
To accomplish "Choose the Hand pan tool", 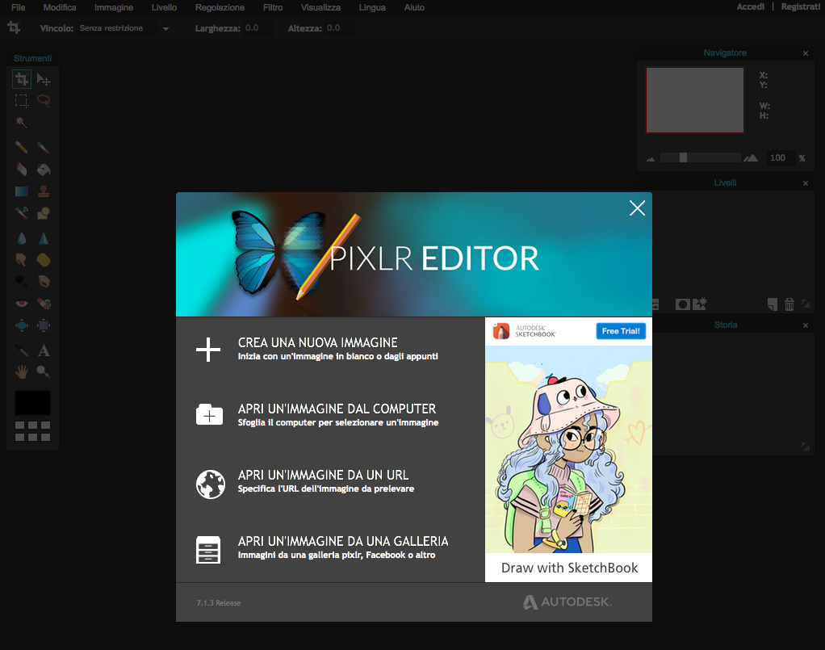I will (22, 372).
